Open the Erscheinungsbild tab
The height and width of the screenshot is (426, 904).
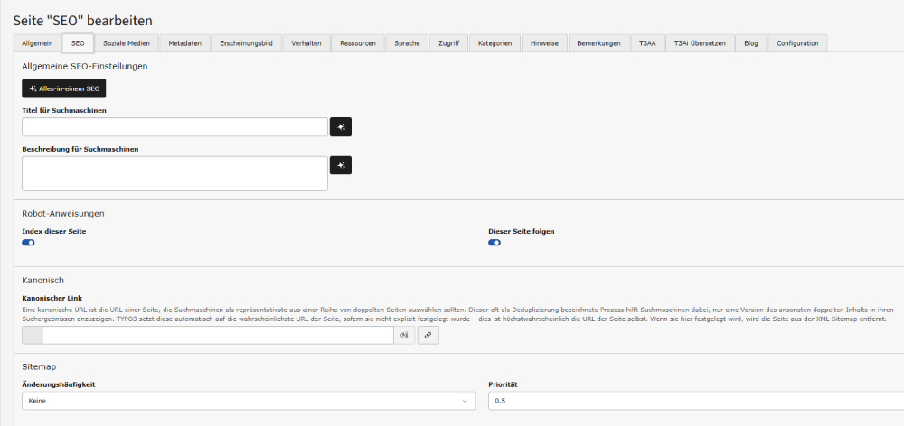pos(246,43)
